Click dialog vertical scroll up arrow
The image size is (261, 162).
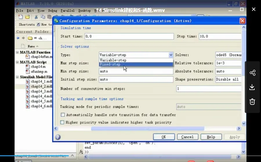click(244, 27)
